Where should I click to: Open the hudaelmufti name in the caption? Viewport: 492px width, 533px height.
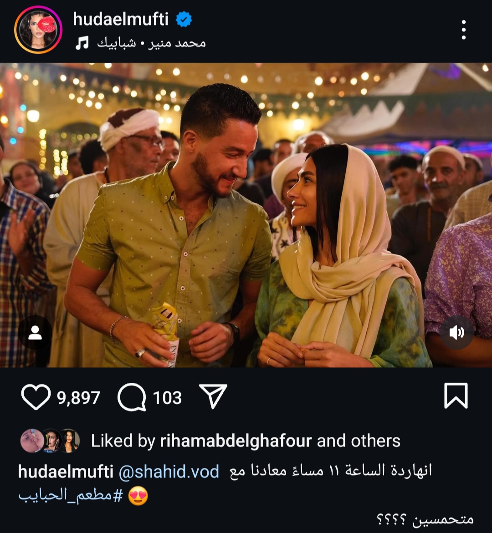point(66,472)
